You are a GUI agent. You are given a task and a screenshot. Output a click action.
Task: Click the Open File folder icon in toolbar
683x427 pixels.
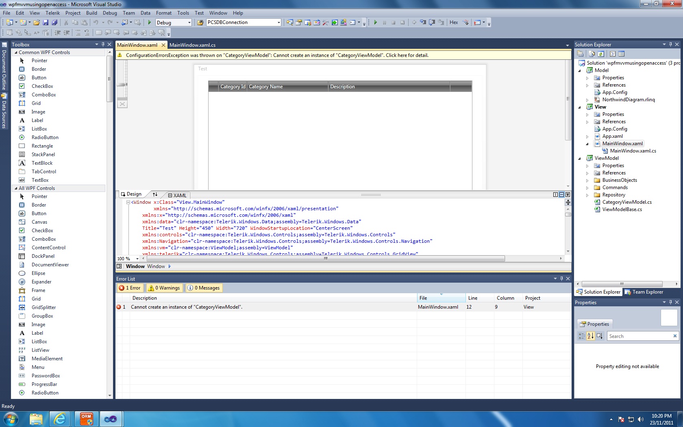pyautogui.click(x=37, y=22)
